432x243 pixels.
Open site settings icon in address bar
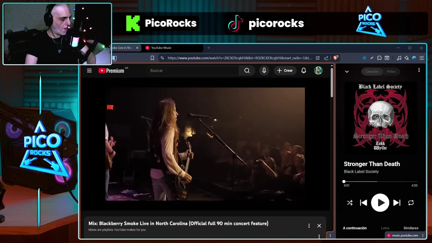tap(162, 58)
